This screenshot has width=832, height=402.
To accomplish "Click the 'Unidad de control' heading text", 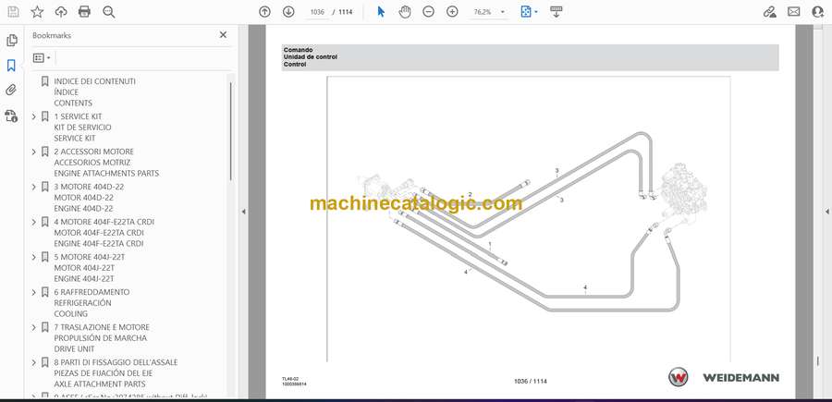I will (x=311, y=56).
